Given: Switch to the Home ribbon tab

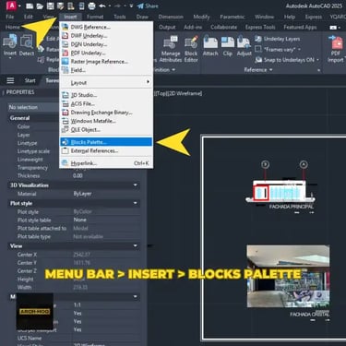Looking at the screenshot, I should [x=13, y=27].
